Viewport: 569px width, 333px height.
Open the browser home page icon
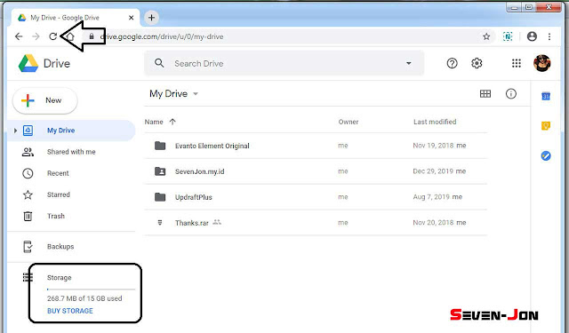[x=70, y=36]
